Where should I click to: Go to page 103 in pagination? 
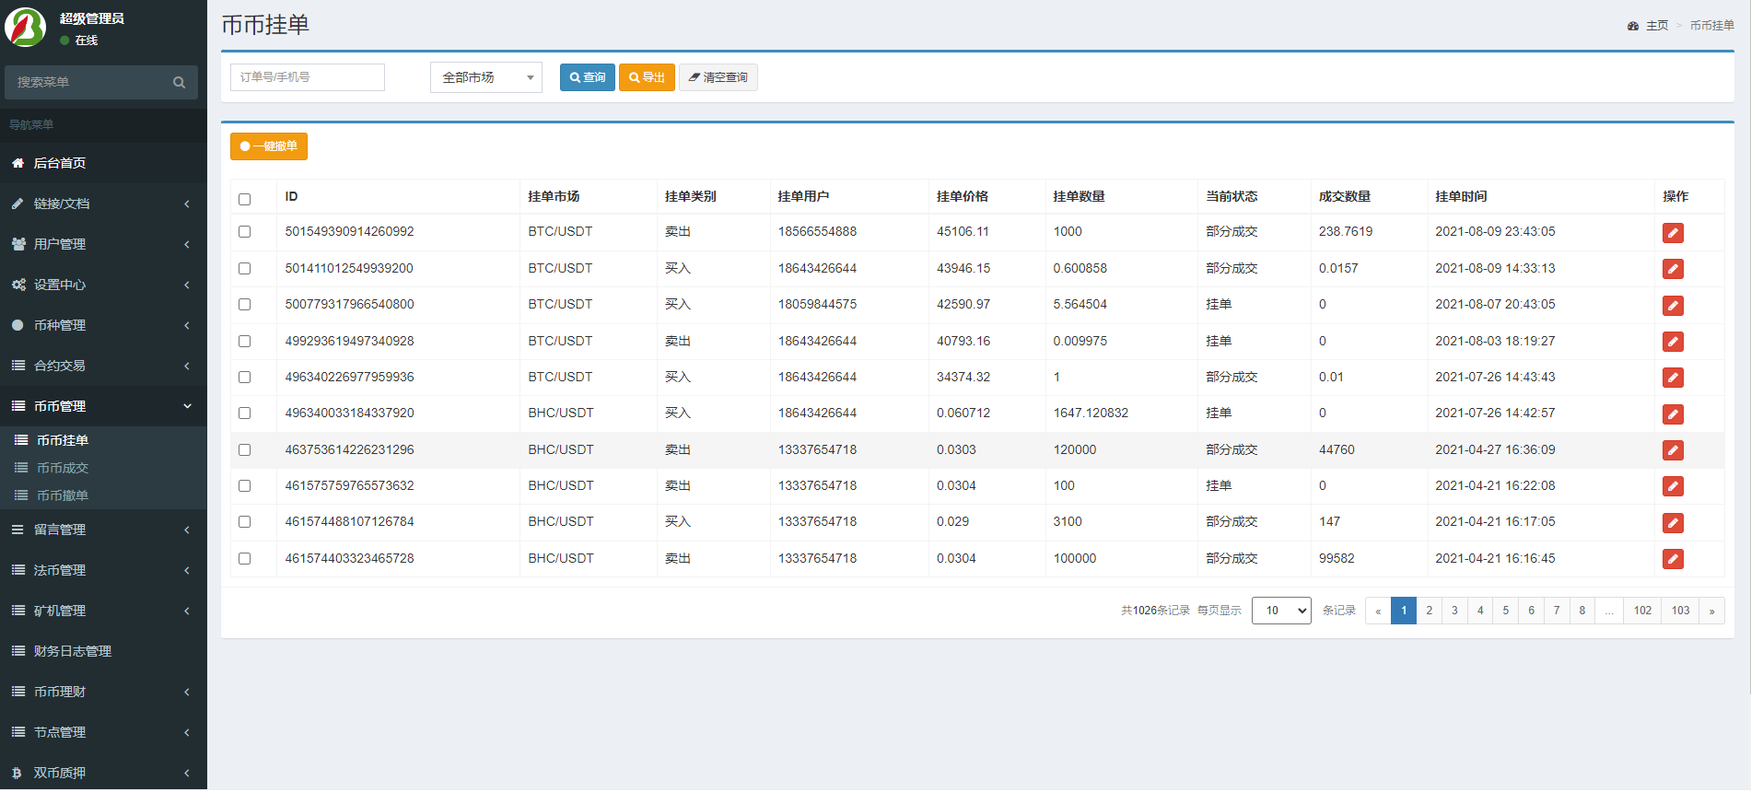[1680, 611]
